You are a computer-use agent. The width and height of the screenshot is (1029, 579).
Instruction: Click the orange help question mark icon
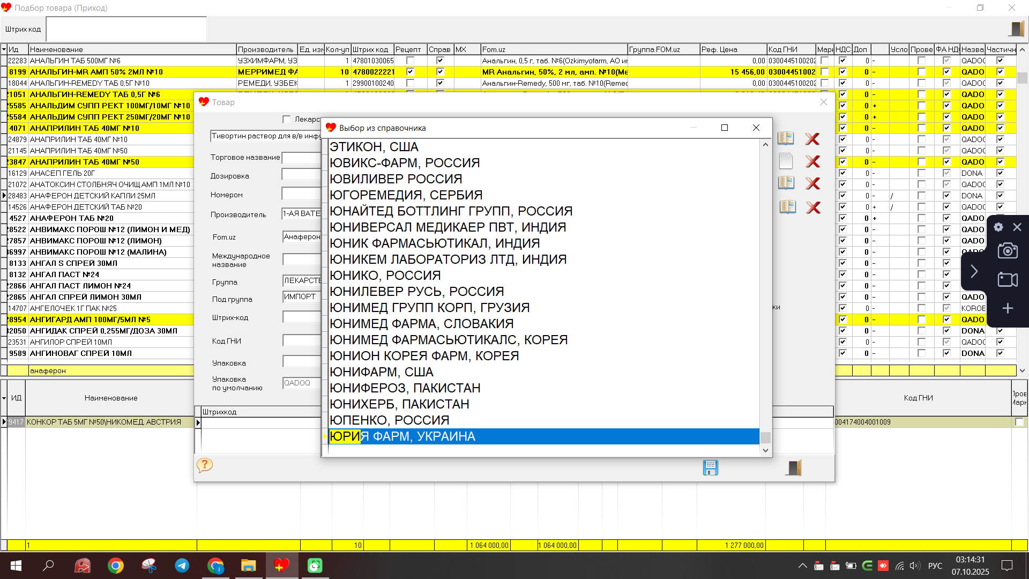tap(204, 465)
